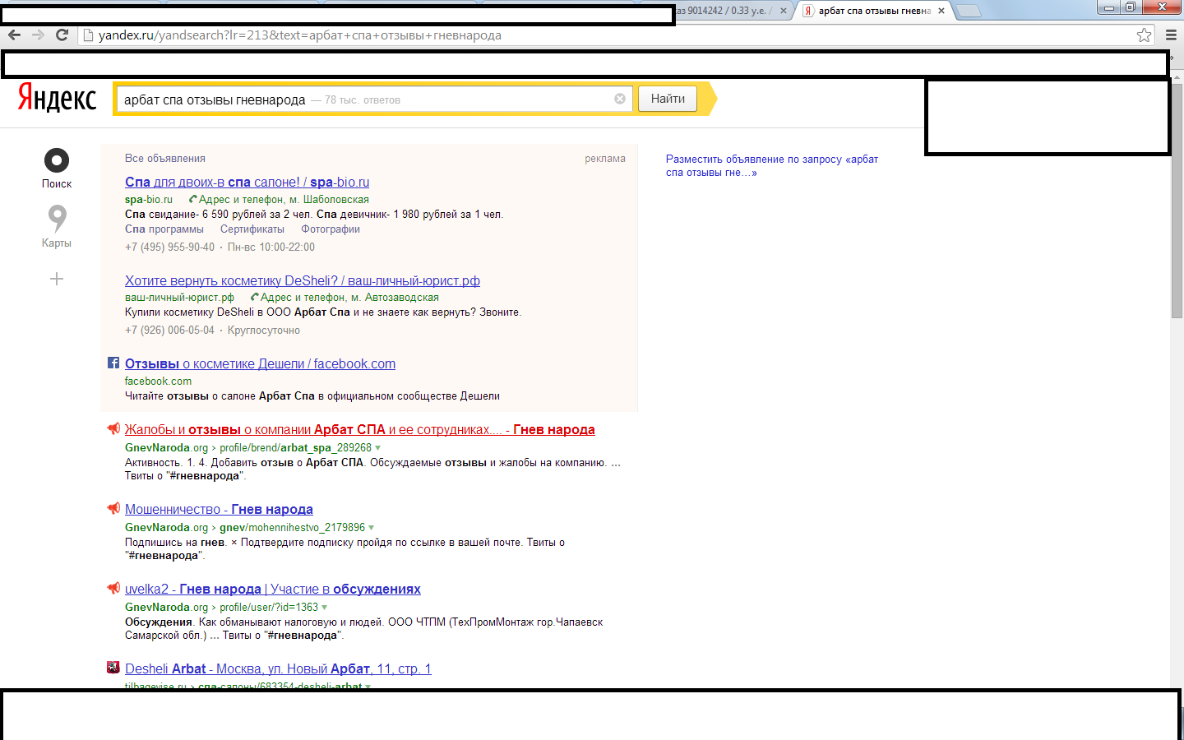Click phone number +7 (495) 955-90-40
This screenshot has height=740, width=1184.
(x=169, y=247)
